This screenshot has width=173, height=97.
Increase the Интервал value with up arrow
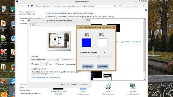tap(47, 63)
